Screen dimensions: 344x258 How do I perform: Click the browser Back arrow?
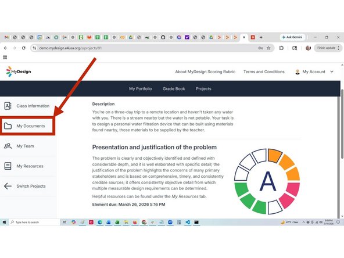click(6, 48)
